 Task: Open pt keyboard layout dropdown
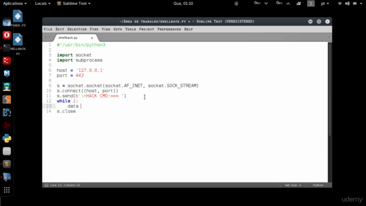click(325, 3)
